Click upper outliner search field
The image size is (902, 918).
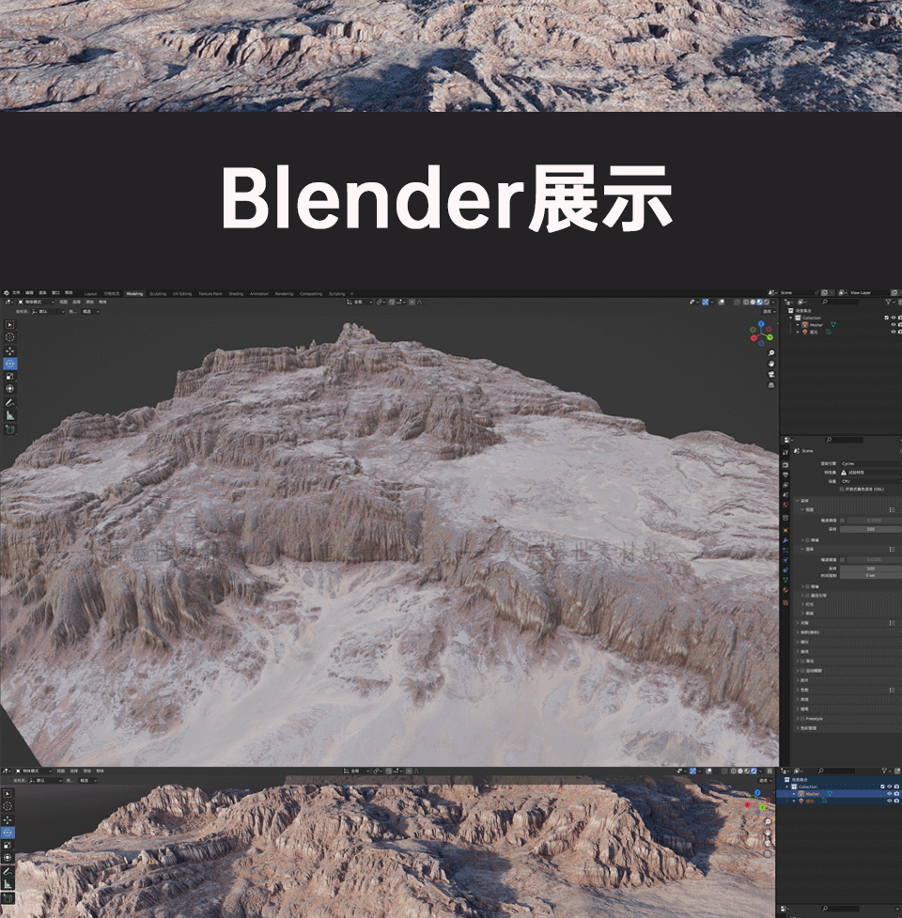[x=840, y=303]
